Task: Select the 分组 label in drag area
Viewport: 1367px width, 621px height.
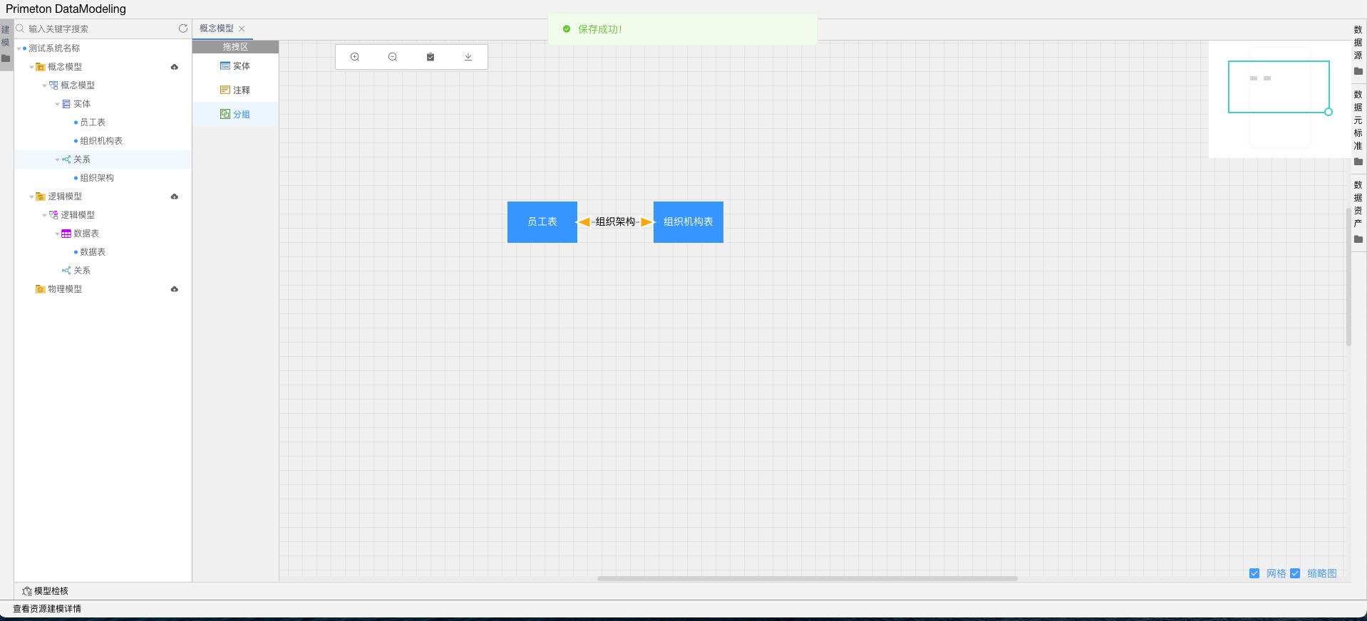Action: coord(242,114)
